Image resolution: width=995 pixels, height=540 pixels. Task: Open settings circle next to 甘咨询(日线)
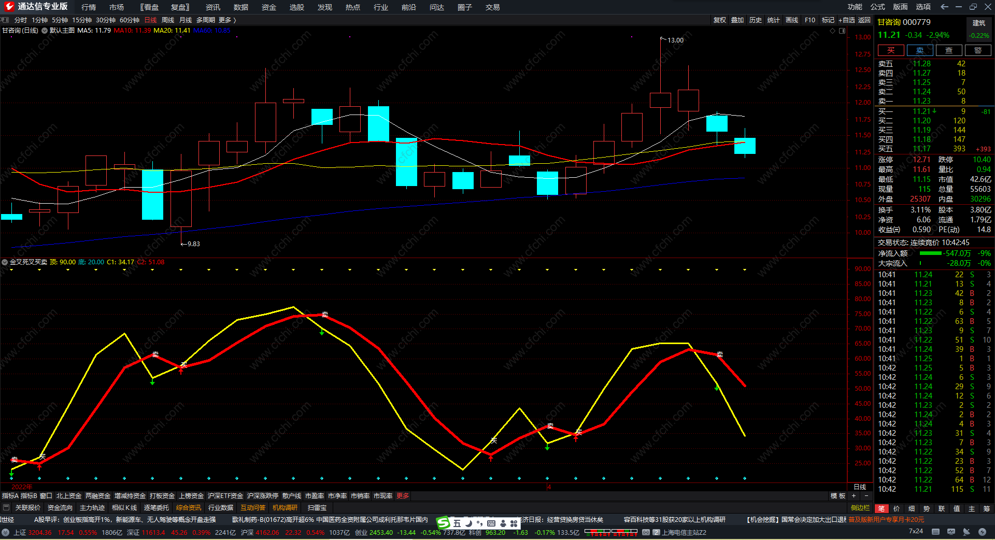45,31
